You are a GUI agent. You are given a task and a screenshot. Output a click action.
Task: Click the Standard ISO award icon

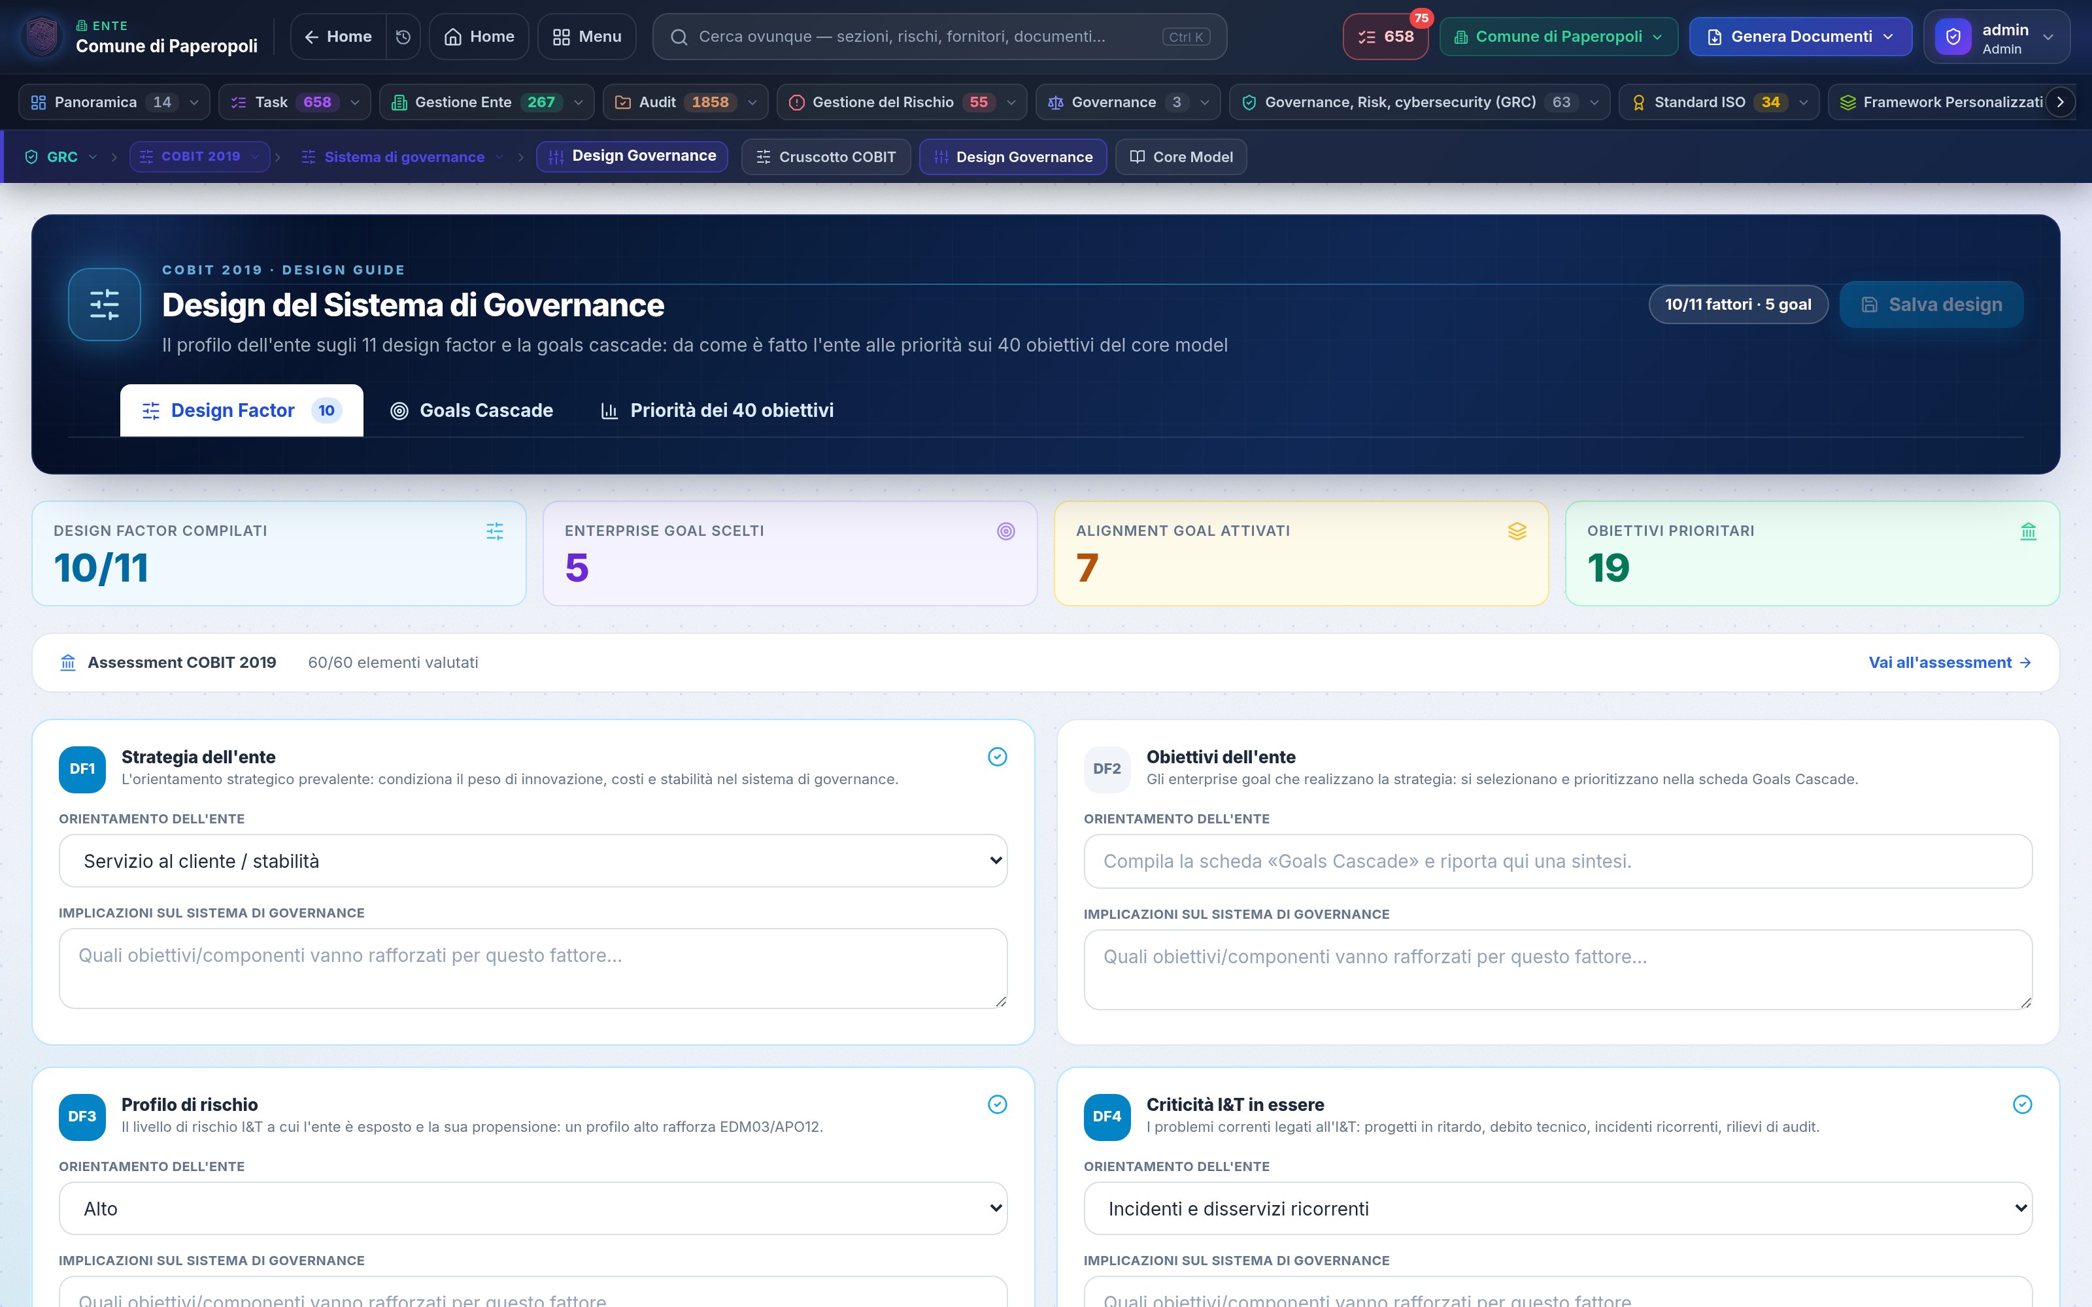[1638, 102]
